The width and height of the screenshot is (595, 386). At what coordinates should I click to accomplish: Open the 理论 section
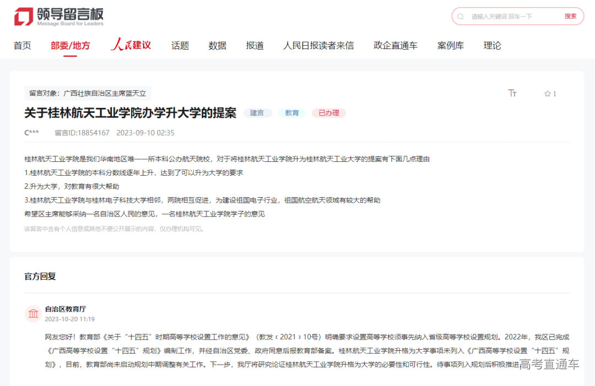coord(493,45)
